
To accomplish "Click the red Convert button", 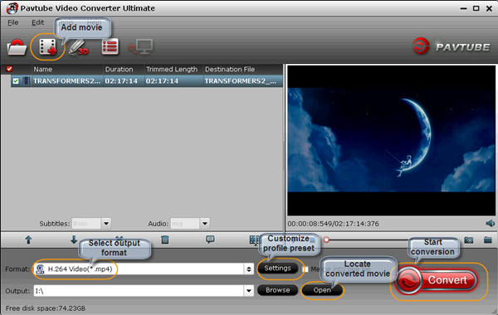I will pos(436,280).
